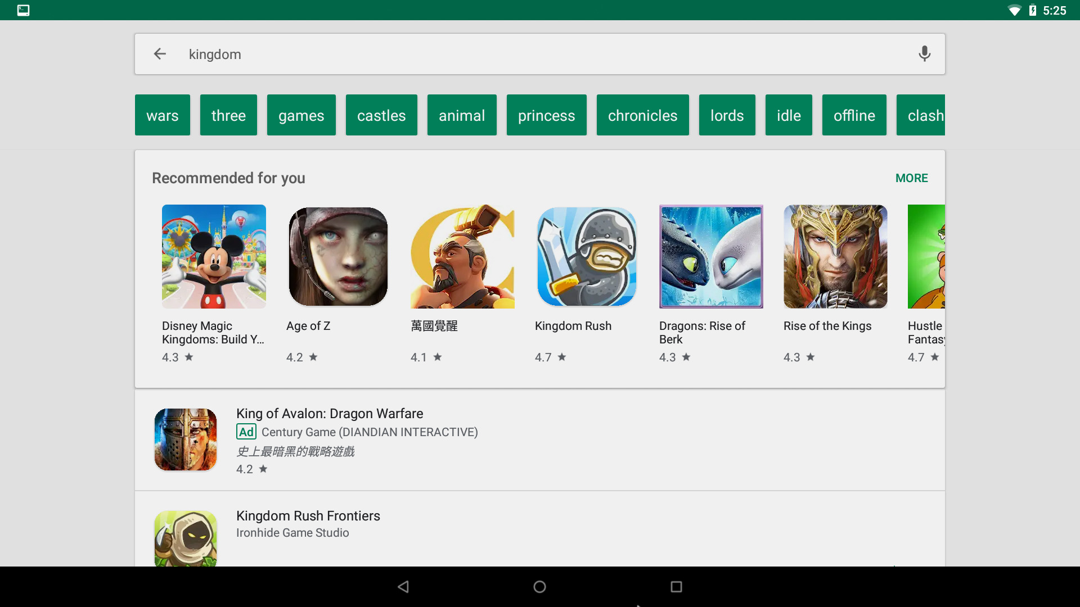Select the Age of Z app icon

[338, 256]
